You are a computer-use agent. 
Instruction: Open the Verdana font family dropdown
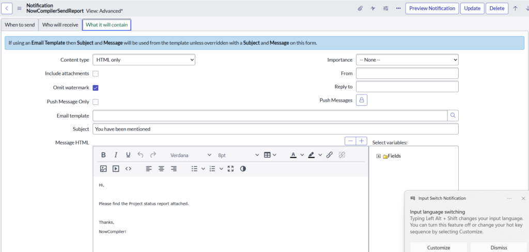click(x=191, y=155)
